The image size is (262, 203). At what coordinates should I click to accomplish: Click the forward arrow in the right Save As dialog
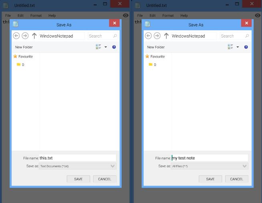coord(157,36)
